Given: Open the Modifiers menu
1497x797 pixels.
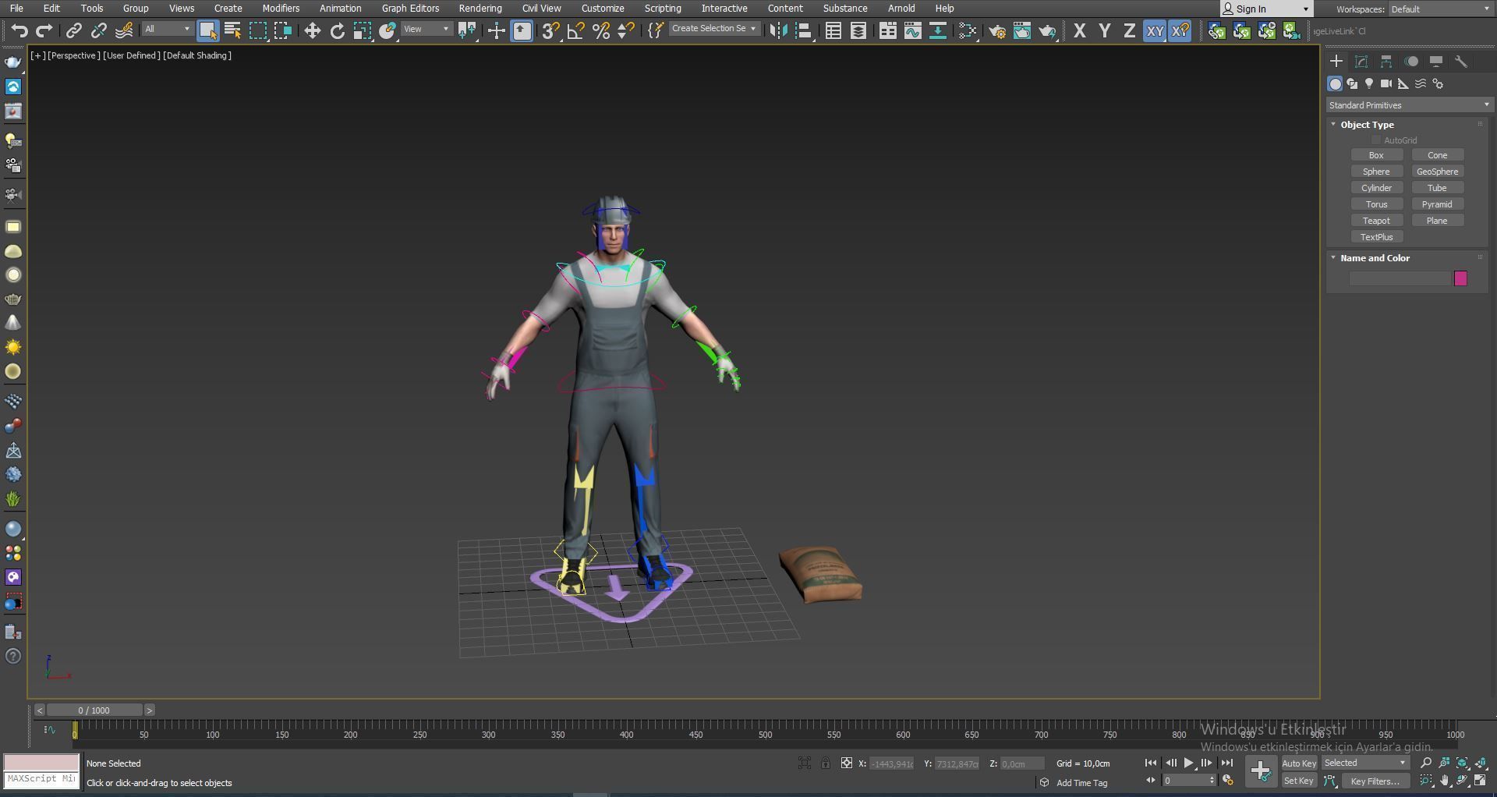Looking at the screenshot, I should tap(281, 9).
